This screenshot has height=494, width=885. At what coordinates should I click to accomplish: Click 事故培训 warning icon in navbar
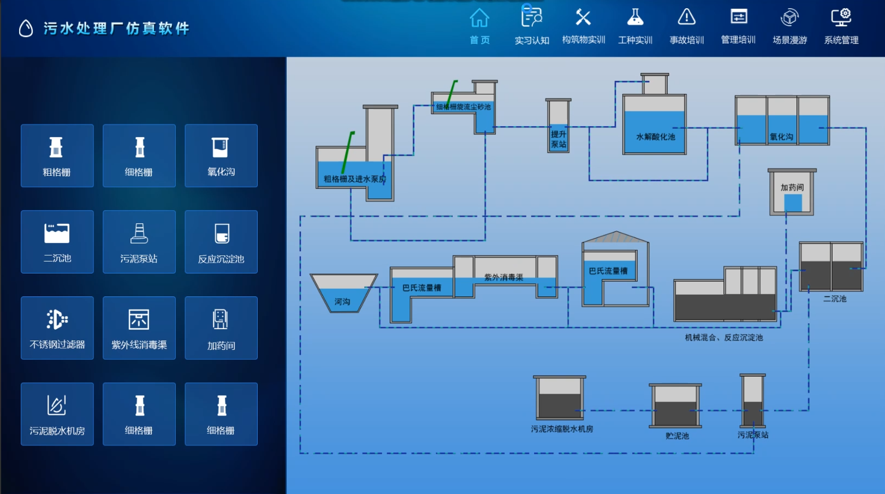click(x=686, y=17)
